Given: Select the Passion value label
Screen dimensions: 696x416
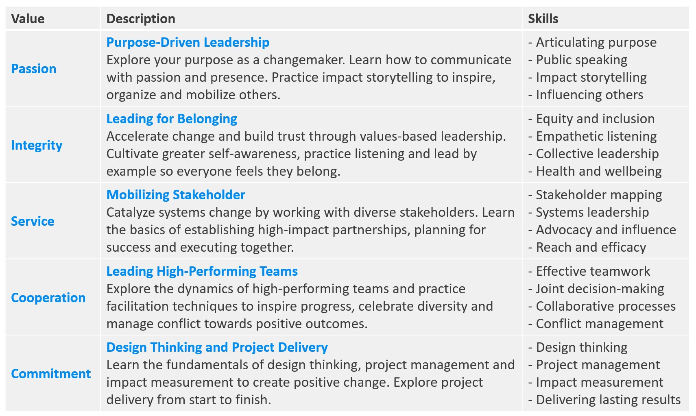Looking at the screenshot, I should tap(33, 69).
